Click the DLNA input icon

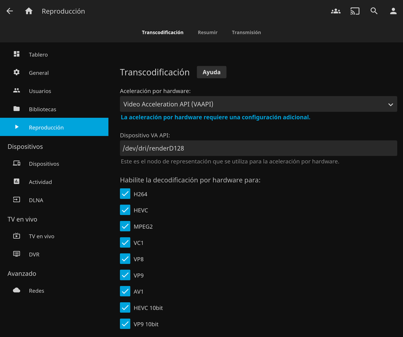[17, 200]
